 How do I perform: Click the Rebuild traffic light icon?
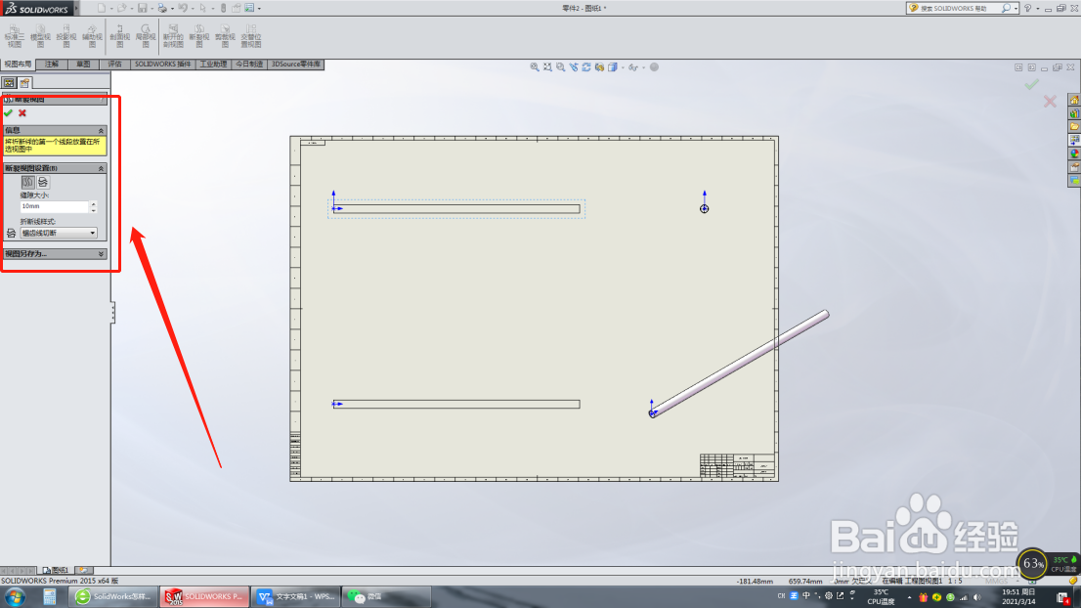pos(224,8)
